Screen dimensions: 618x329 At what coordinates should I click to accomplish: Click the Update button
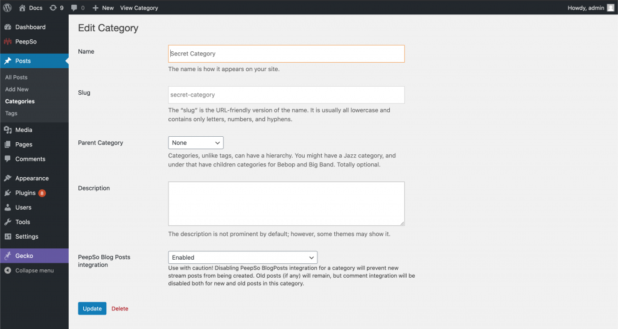[x=92, y=309]
